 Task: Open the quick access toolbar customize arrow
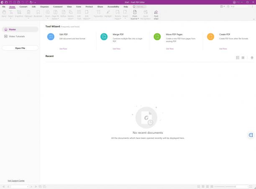[x=35, y=3]
